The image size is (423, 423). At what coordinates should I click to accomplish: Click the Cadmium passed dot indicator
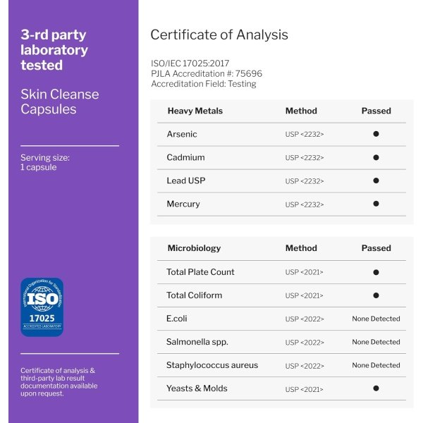coord(376,157)
